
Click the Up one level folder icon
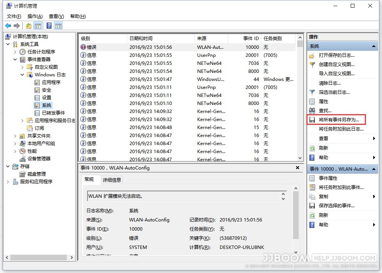point(29,26)
